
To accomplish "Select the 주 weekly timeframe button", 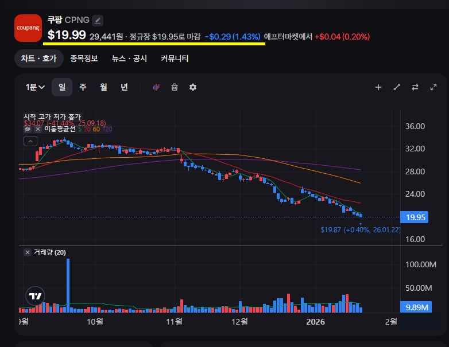I will point(83,87).
